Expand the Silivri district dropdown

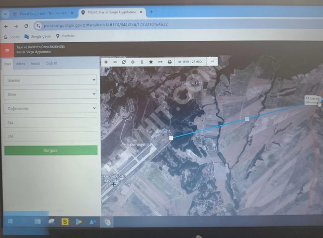(x=50, y=94)
